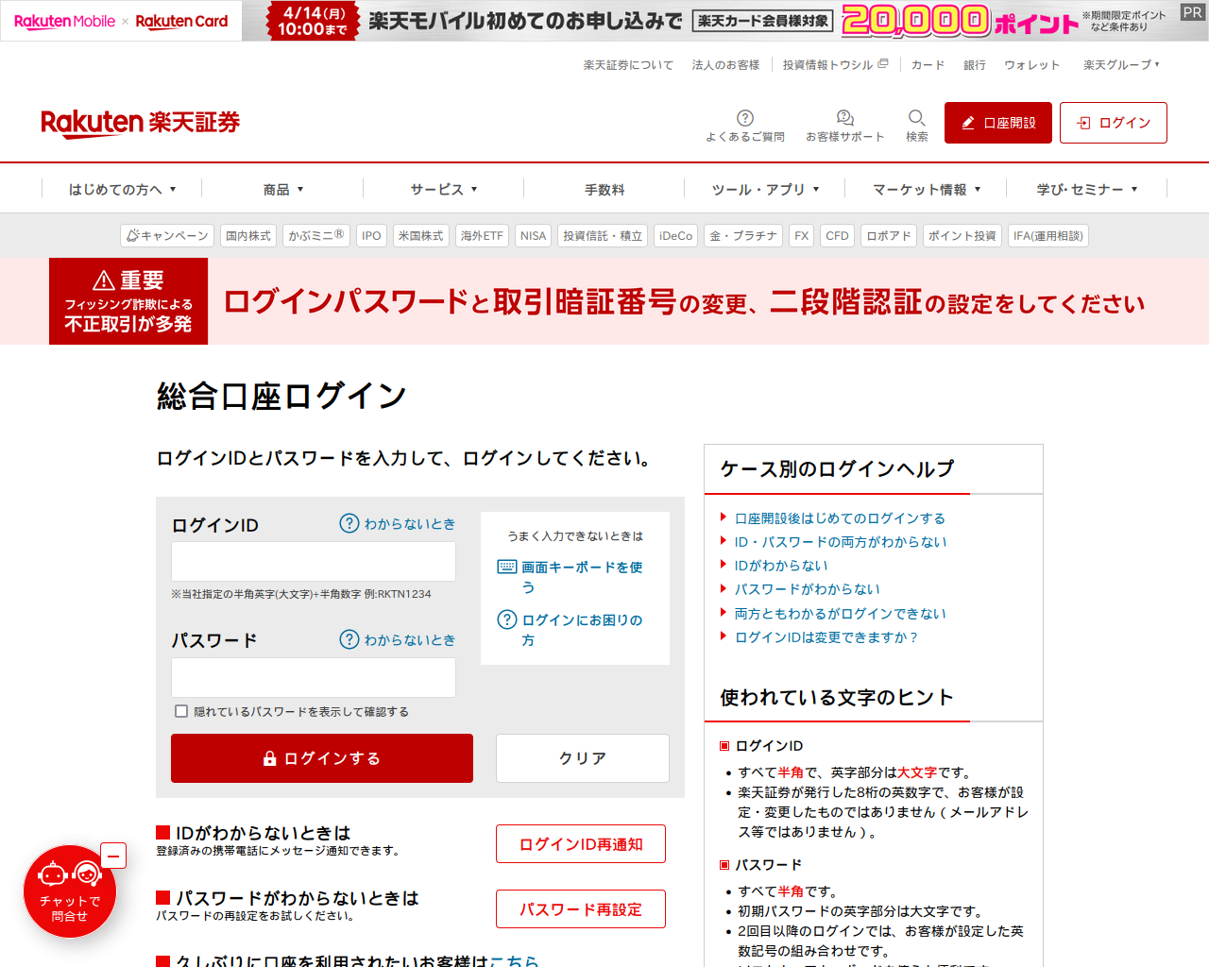Open 口座開設後はじめてのログインする help link

point(840,518)
